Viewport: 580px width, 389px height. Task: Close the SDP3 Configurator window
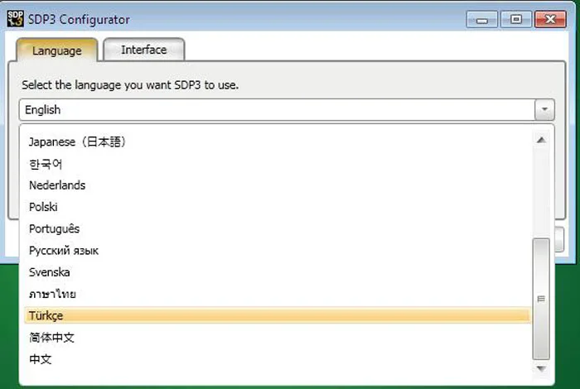pos(550,19)
